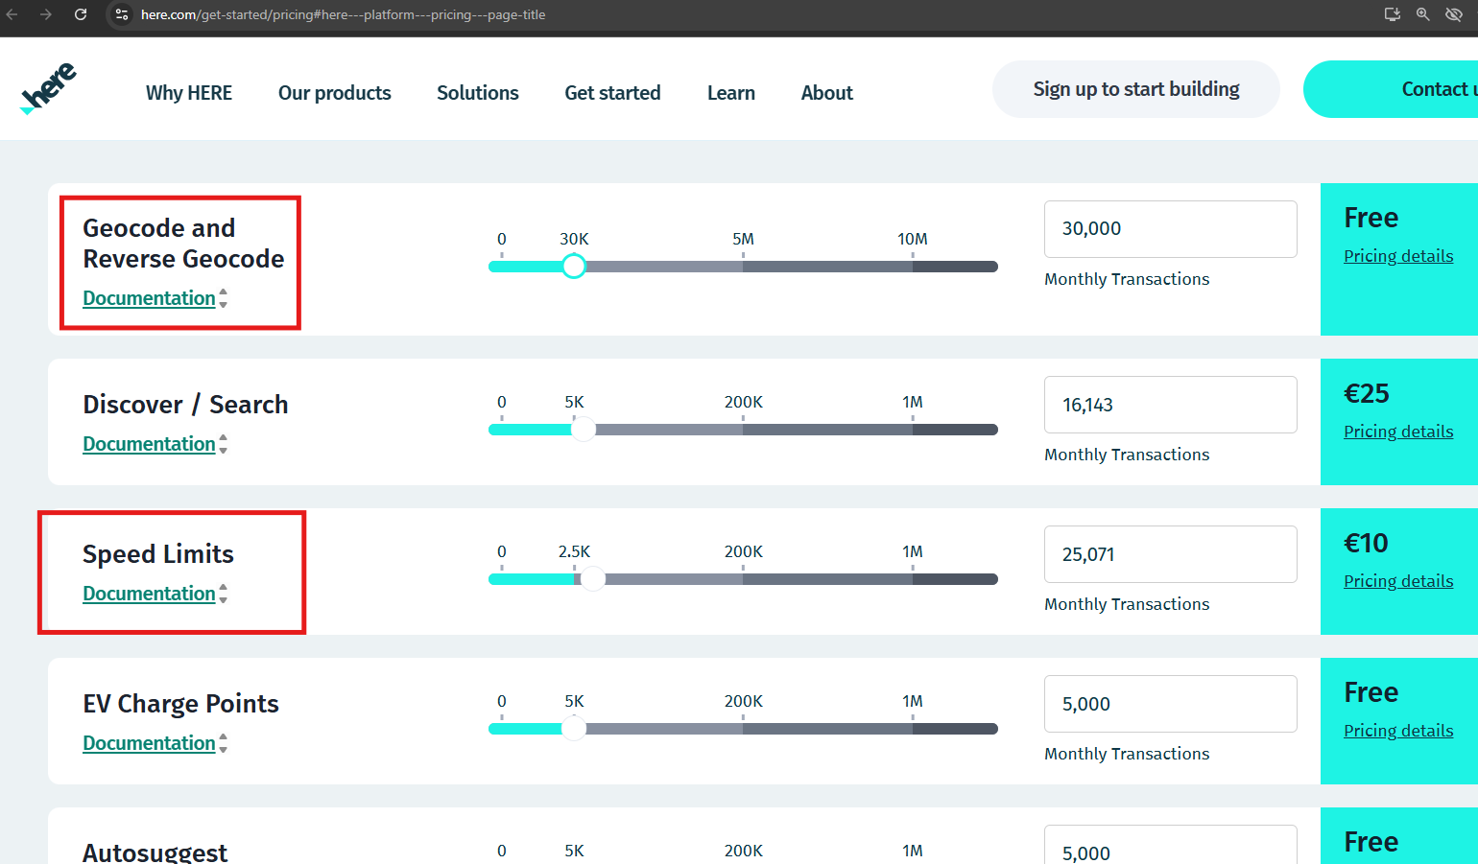1478x864 pixels.
Task: Go back with browser back arrow
Action: coord(12,14)
